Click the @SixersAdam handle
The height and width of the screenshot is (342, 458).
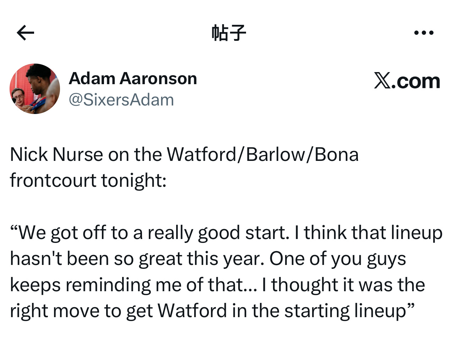(x=121, y=100)
